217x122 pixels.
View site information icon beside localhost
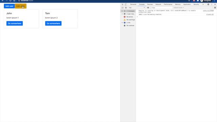pos(19,1)
